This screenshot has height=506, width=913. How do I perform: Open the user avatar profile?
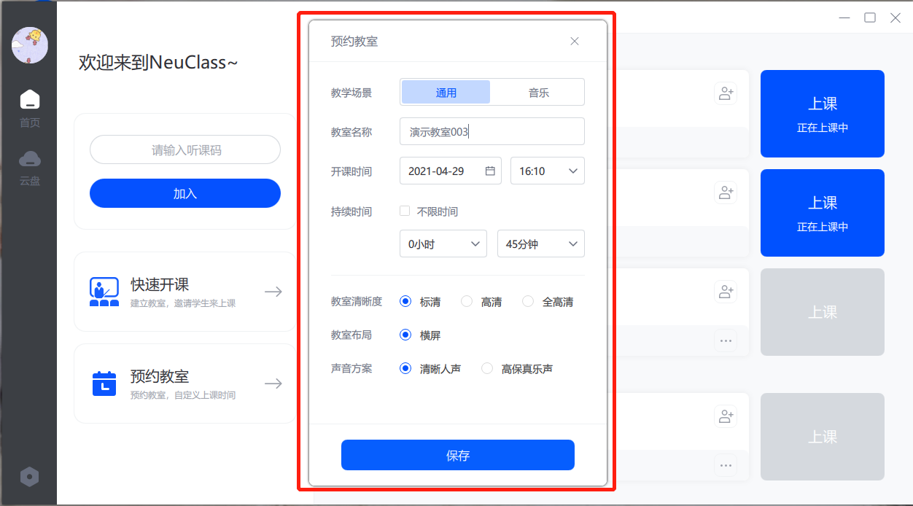click(30, 45)
